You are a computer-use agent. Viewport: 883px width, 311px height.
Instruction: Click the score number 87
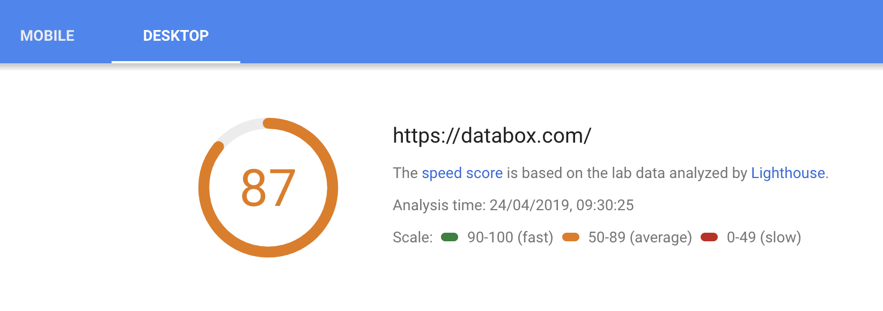tap(268, 188)
